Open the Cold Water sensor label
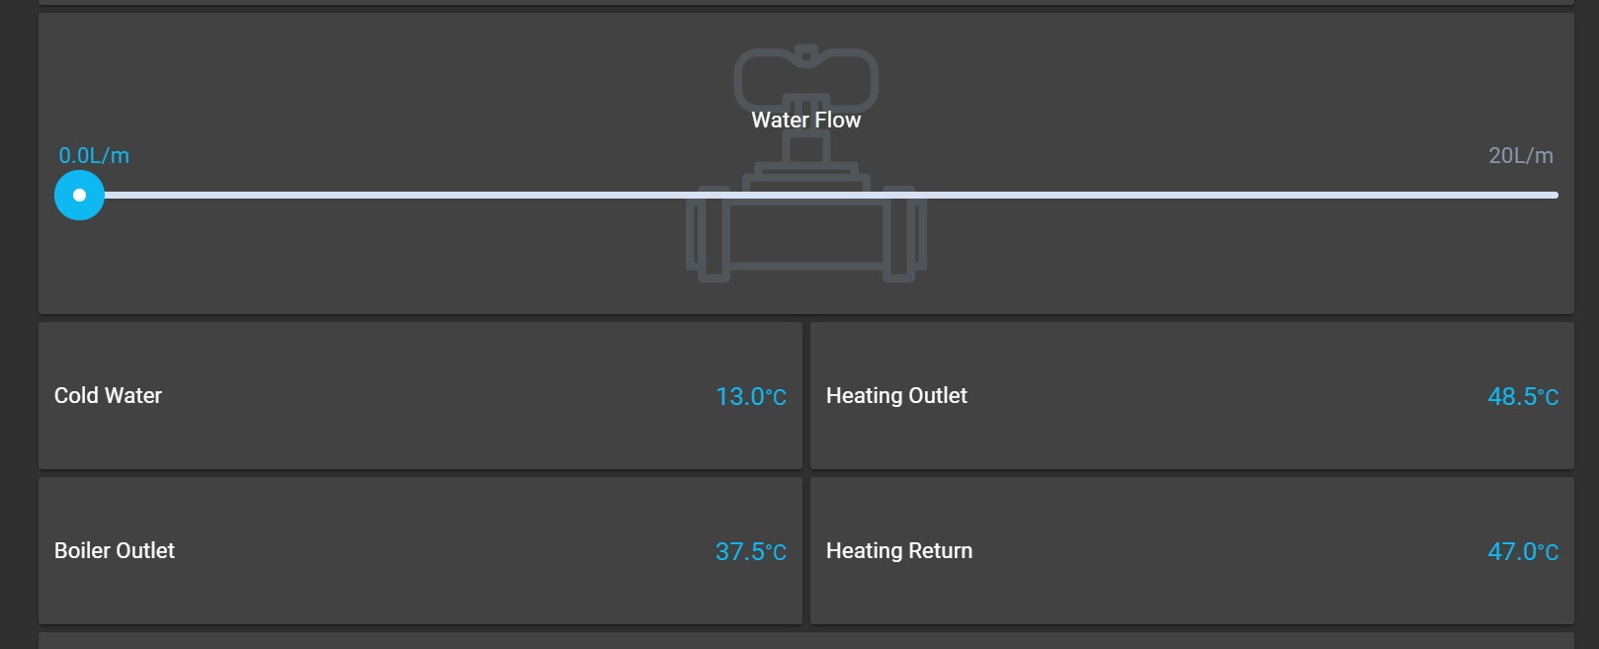Viewport: 1599px width, 649px height. point(108,396)
